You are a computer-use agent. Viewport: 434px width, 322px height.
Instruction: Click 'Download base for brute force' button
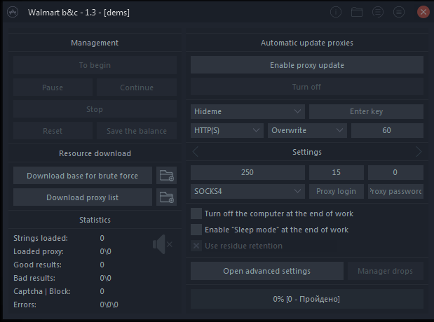83,176
